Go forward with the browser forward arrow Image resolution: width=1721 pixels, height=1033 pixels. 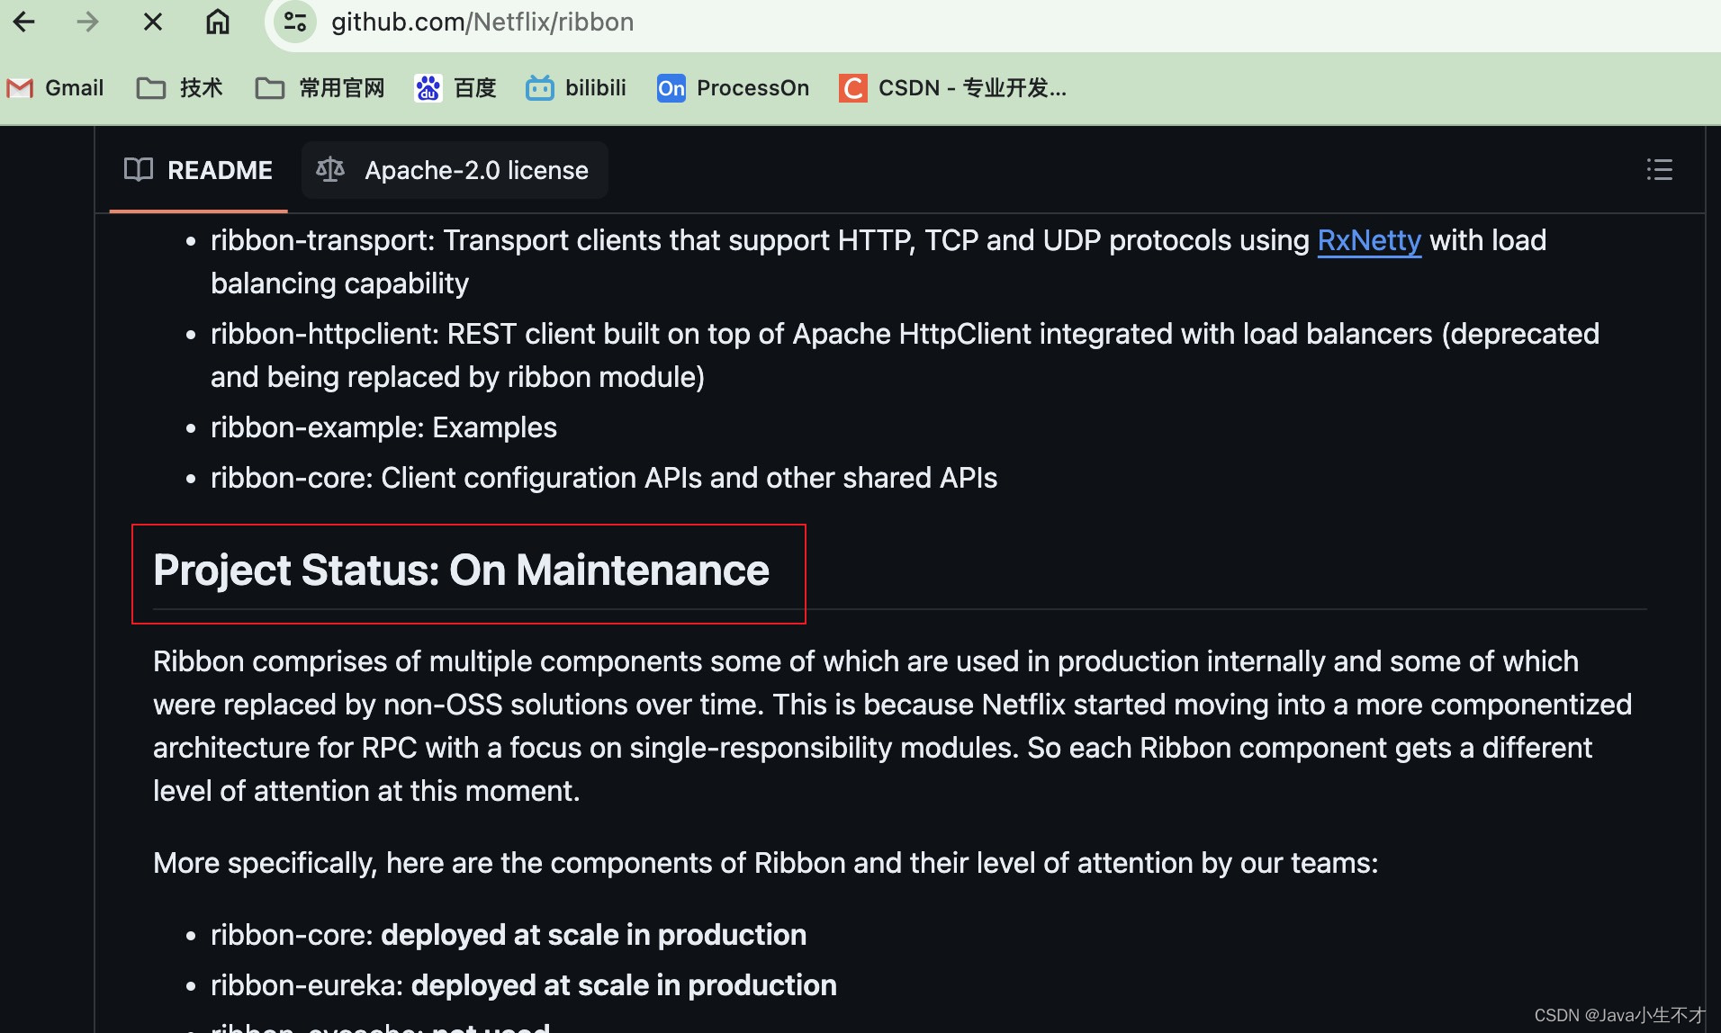pos(87,22)
